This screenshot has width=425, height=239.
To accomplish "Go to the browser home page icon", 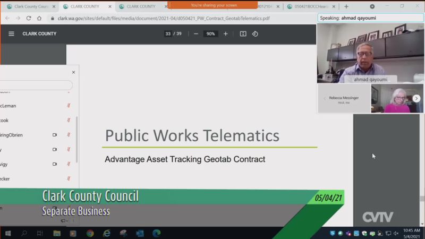I will (x=40, y=18).
